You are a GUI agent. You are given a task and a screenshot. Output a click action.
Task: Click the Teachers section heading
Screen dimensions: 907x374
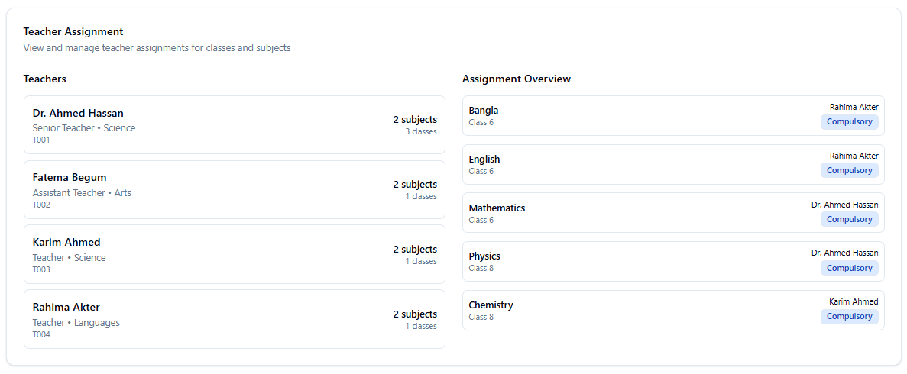45,79
